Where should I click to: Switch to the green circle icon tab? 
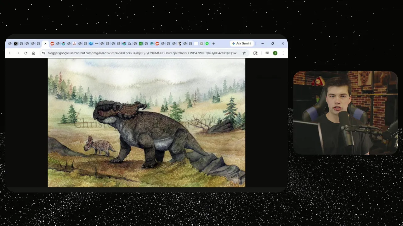[x=207, y=44]
